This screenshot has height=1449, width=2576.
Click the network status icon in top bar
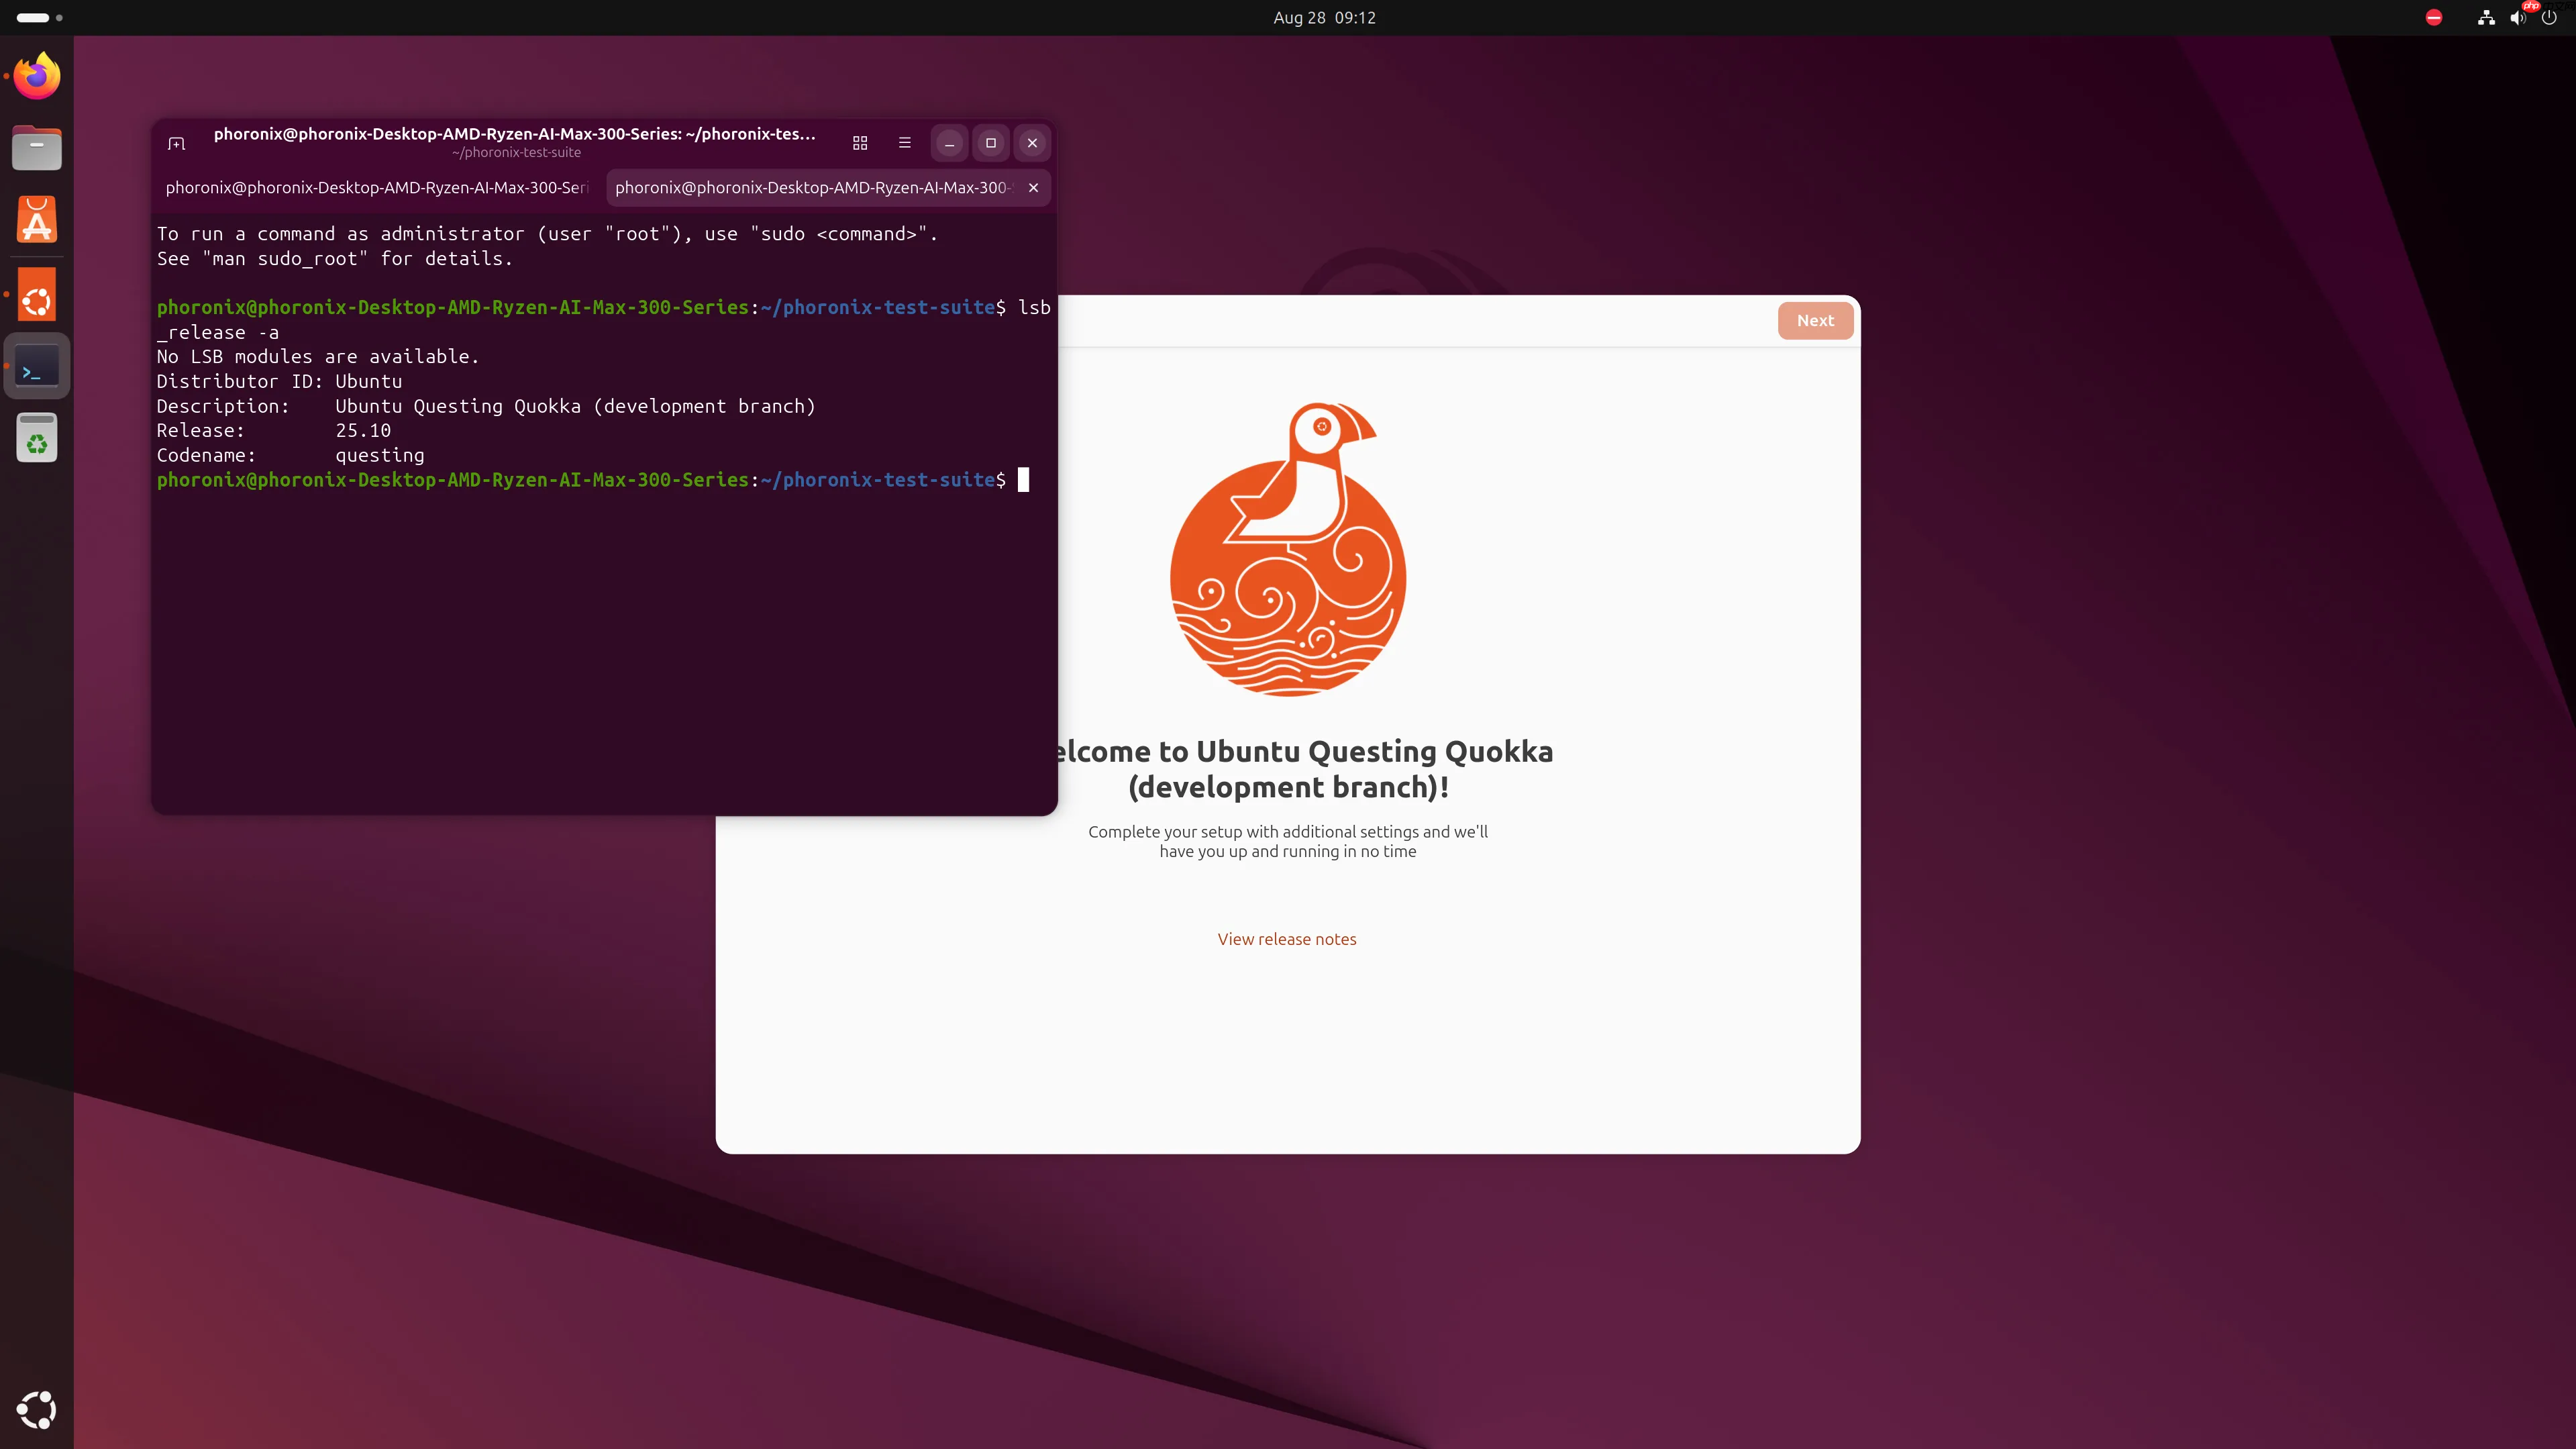[x=2486, y=17]
